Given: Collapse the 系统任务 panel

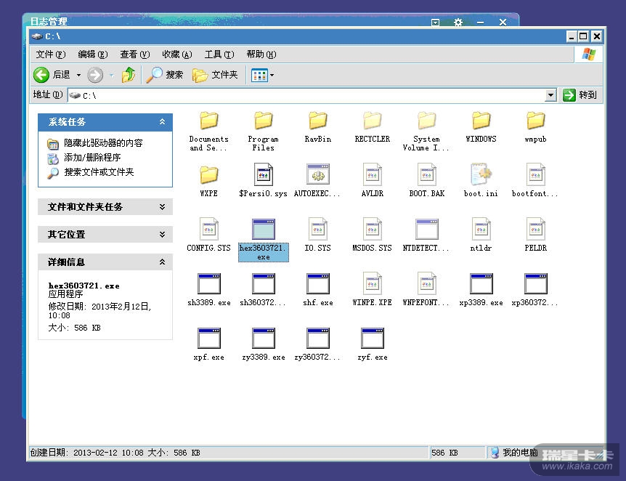Looking at the screenshot, I should (162, 122).
